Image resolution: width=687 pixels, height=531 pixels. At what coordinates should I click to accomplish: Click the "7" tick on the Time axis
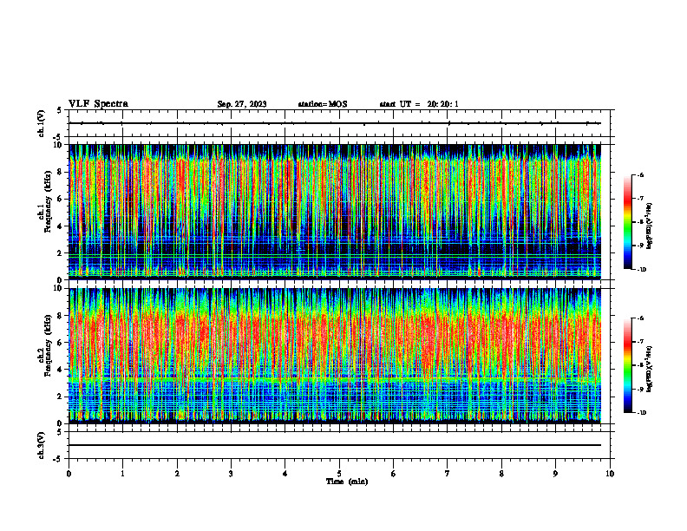tap(448, 474)
